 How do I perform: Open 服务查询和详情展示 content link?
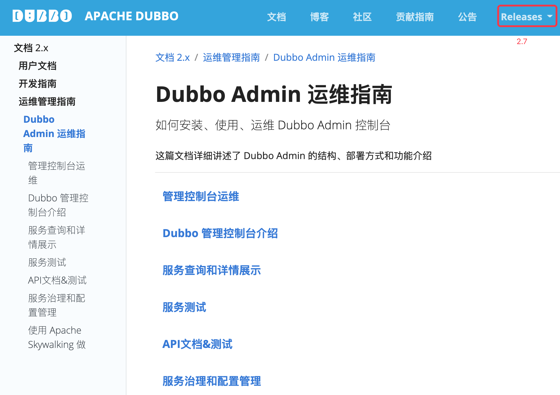212,270
